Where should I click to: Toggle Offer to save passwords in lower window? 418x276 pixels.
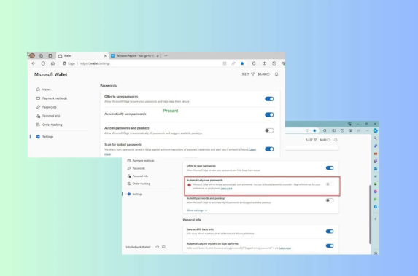click(x=330, y=168)
